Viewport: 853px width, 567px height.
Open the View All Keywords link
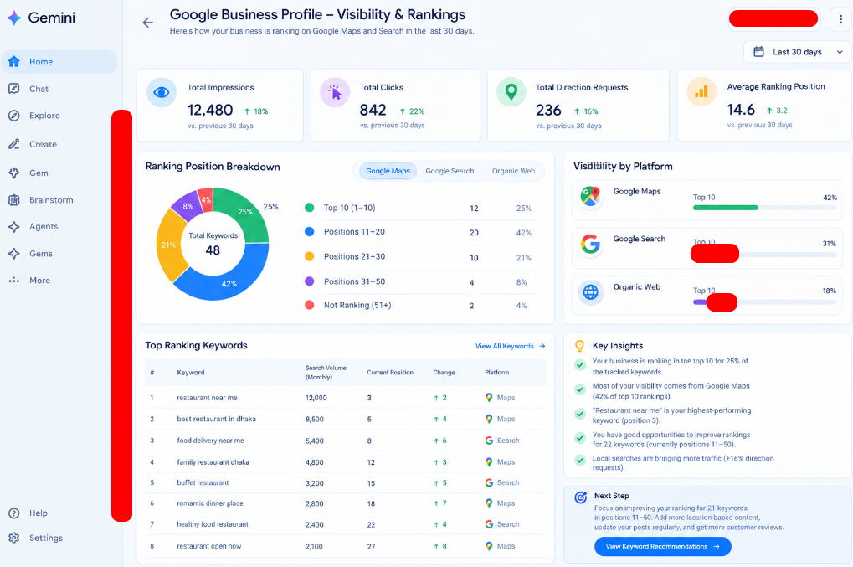click(510, 346)
